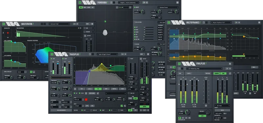Image resolution: width=263 pixels, height=123 pixels.
Task: Click red color swatch in TrackPlug EQ
Action: (86, 100)
